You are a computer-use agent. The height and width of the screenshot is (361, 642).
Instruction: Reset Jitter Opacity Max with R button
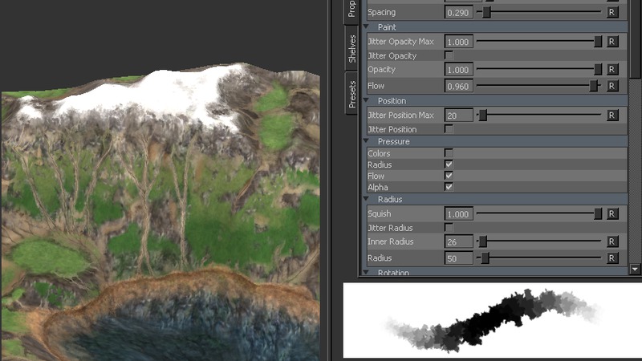[612, 42]
